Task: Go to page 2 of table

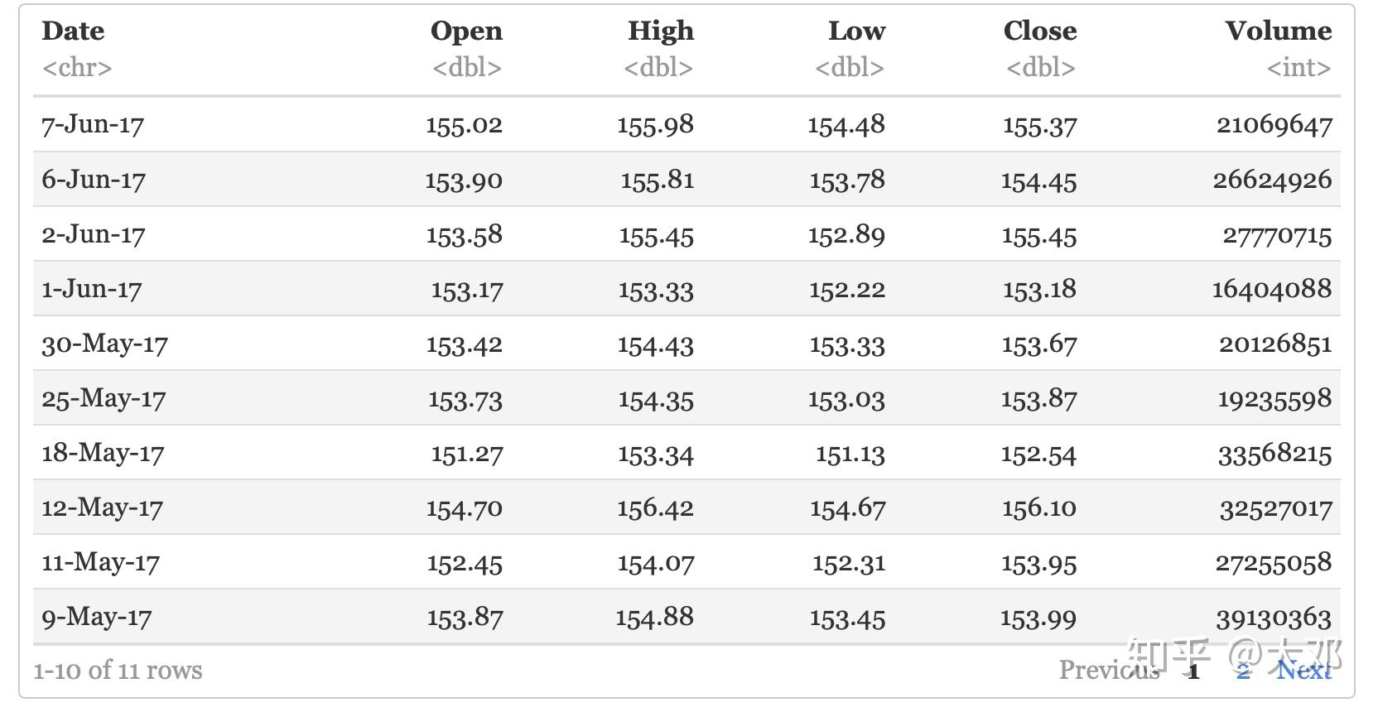Action: 1243,671
